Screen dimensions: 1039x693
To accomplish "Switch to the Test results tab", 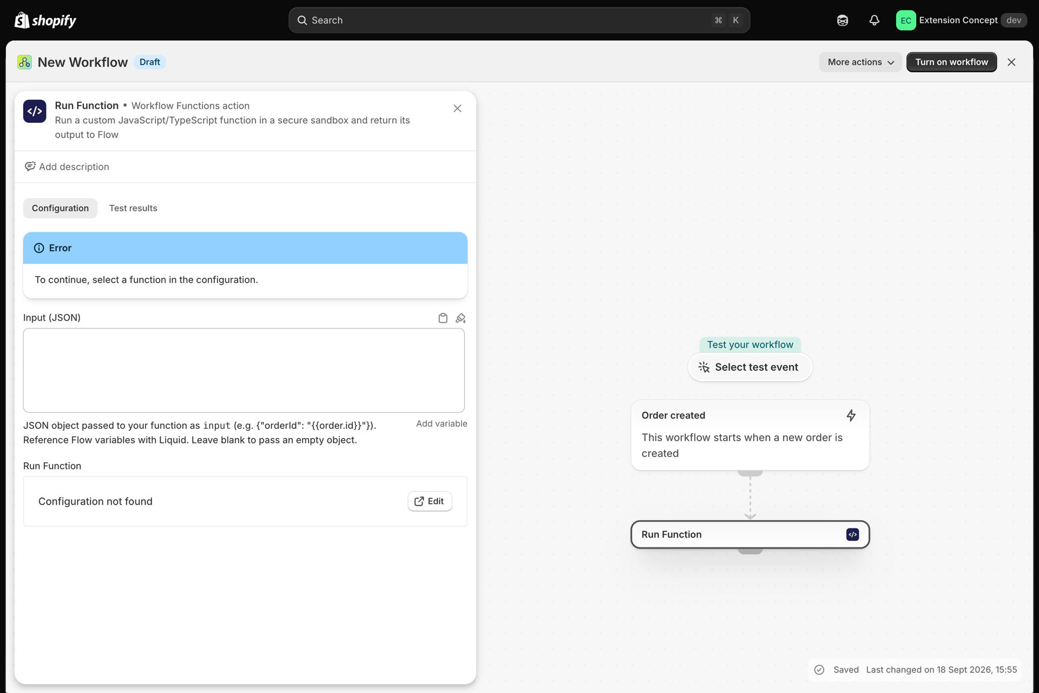I will click(133, 208).
